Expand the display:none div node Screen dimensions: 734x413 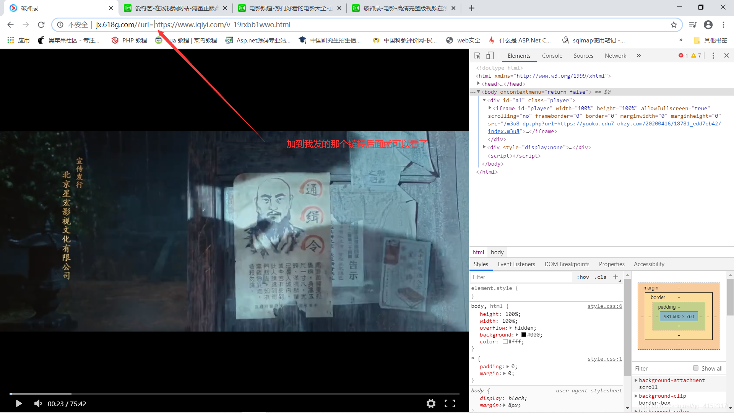[484, 147]
